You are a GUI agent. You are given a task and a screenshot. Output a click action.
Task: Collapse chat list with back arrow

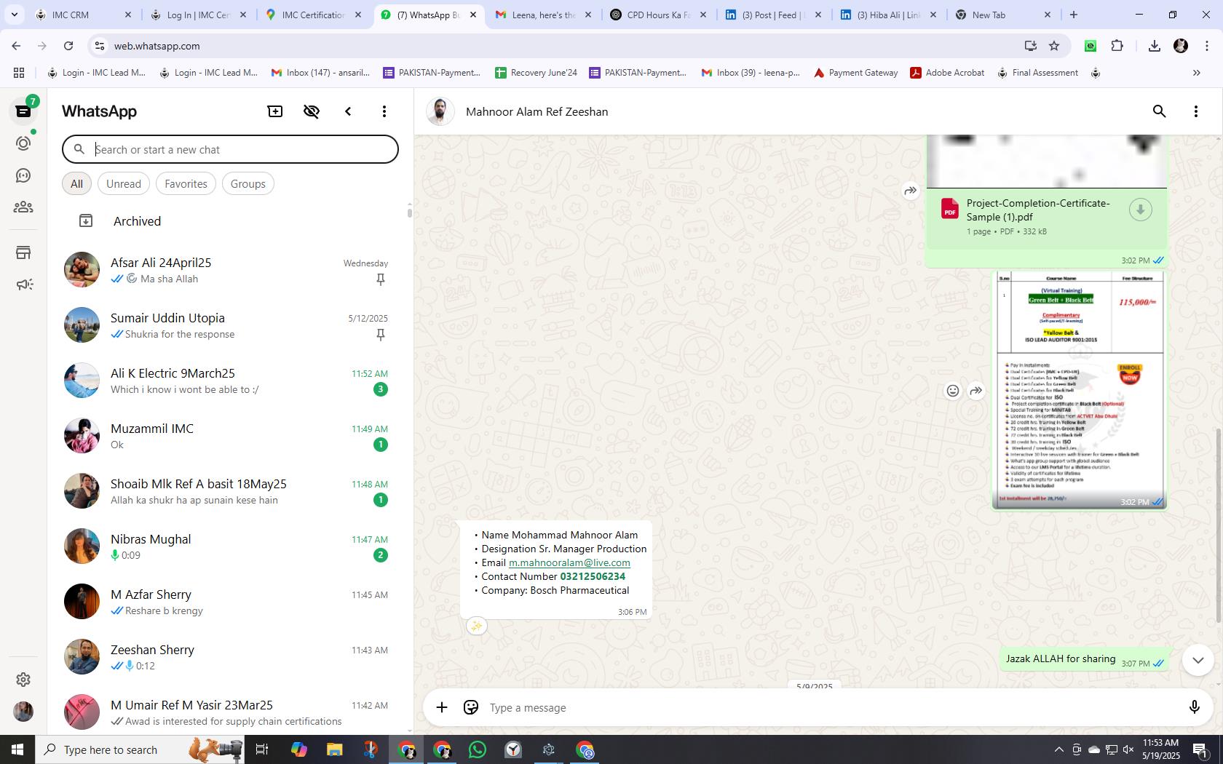[348, 111]
